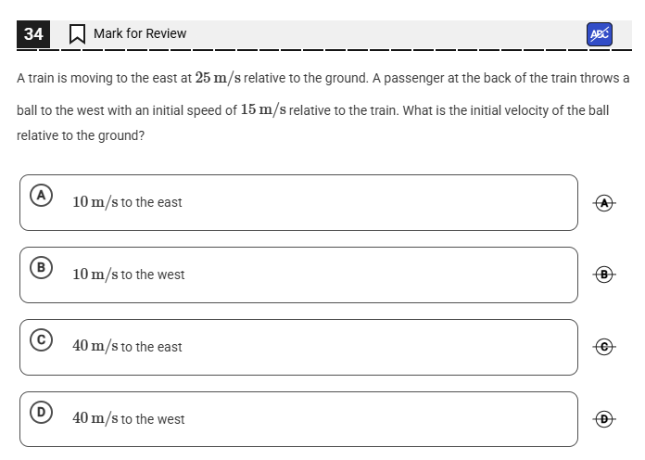The width and height of the screenshot is (645, 460).
Task: Click the "Mark for Review" label
Action: (x=140, y=33)
